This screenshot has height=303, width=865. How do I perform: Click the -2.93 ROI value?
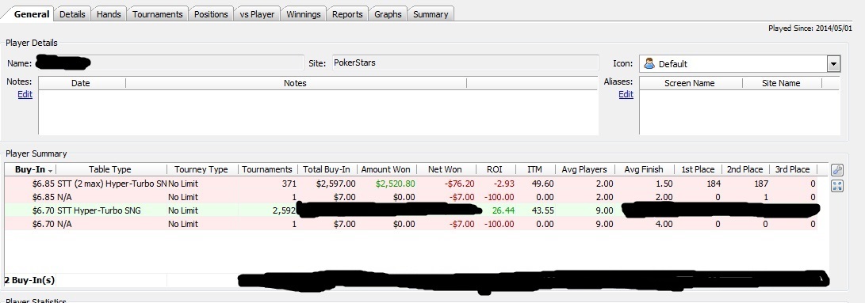(504, 184)
